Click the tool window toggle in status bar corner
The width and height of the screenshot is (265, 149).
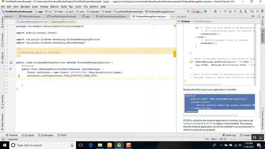(3, 139)
